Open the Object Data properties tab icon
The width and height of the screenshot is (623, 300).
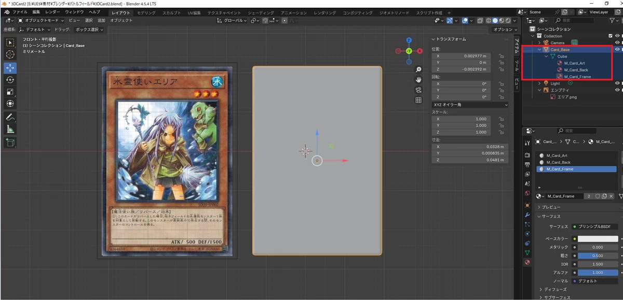click(527, 252)
